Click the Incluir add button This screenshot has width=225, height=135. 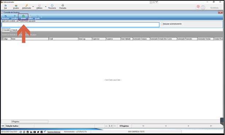tap(23, 17)
